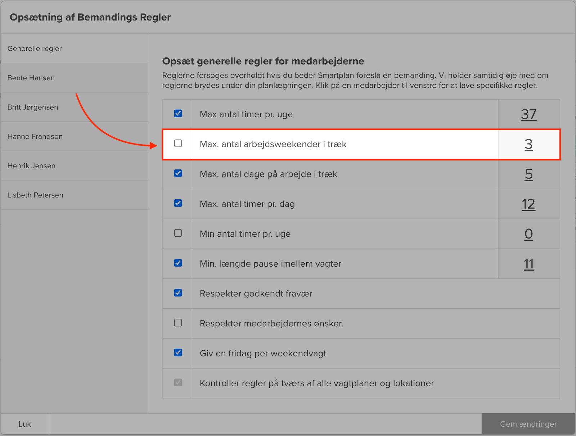Viewport: 576px width, 436px height.
Task: Toggle Max. antal timer pr. dag checkbox
Action: tap(178, 203)
